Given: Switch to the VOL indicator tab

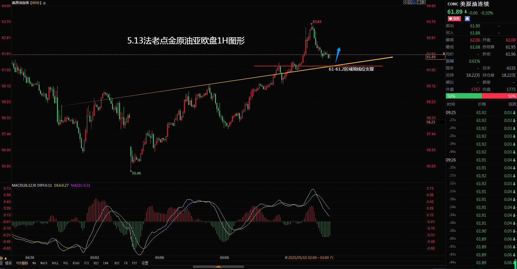Looking at the screenshot, I should (x=66, y=263).
